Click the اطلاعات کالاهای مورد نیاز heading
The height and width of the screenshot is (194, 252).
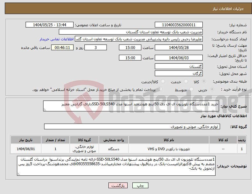point(224,116)
